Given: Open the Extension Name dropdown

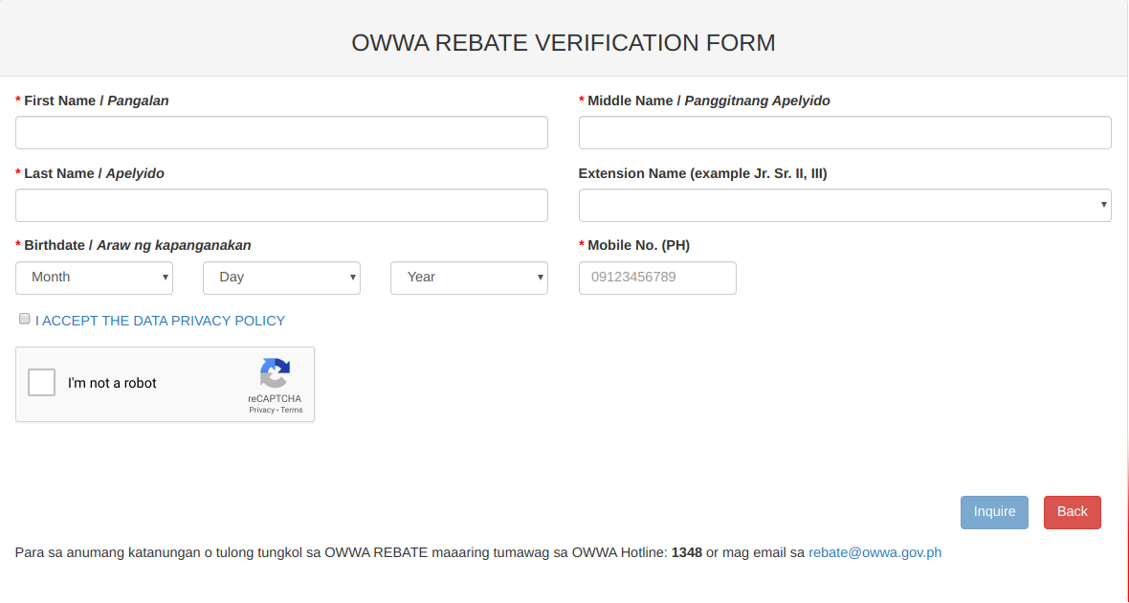Looking at the screenshot, I should pyautogui.click(x=845, y=206).
